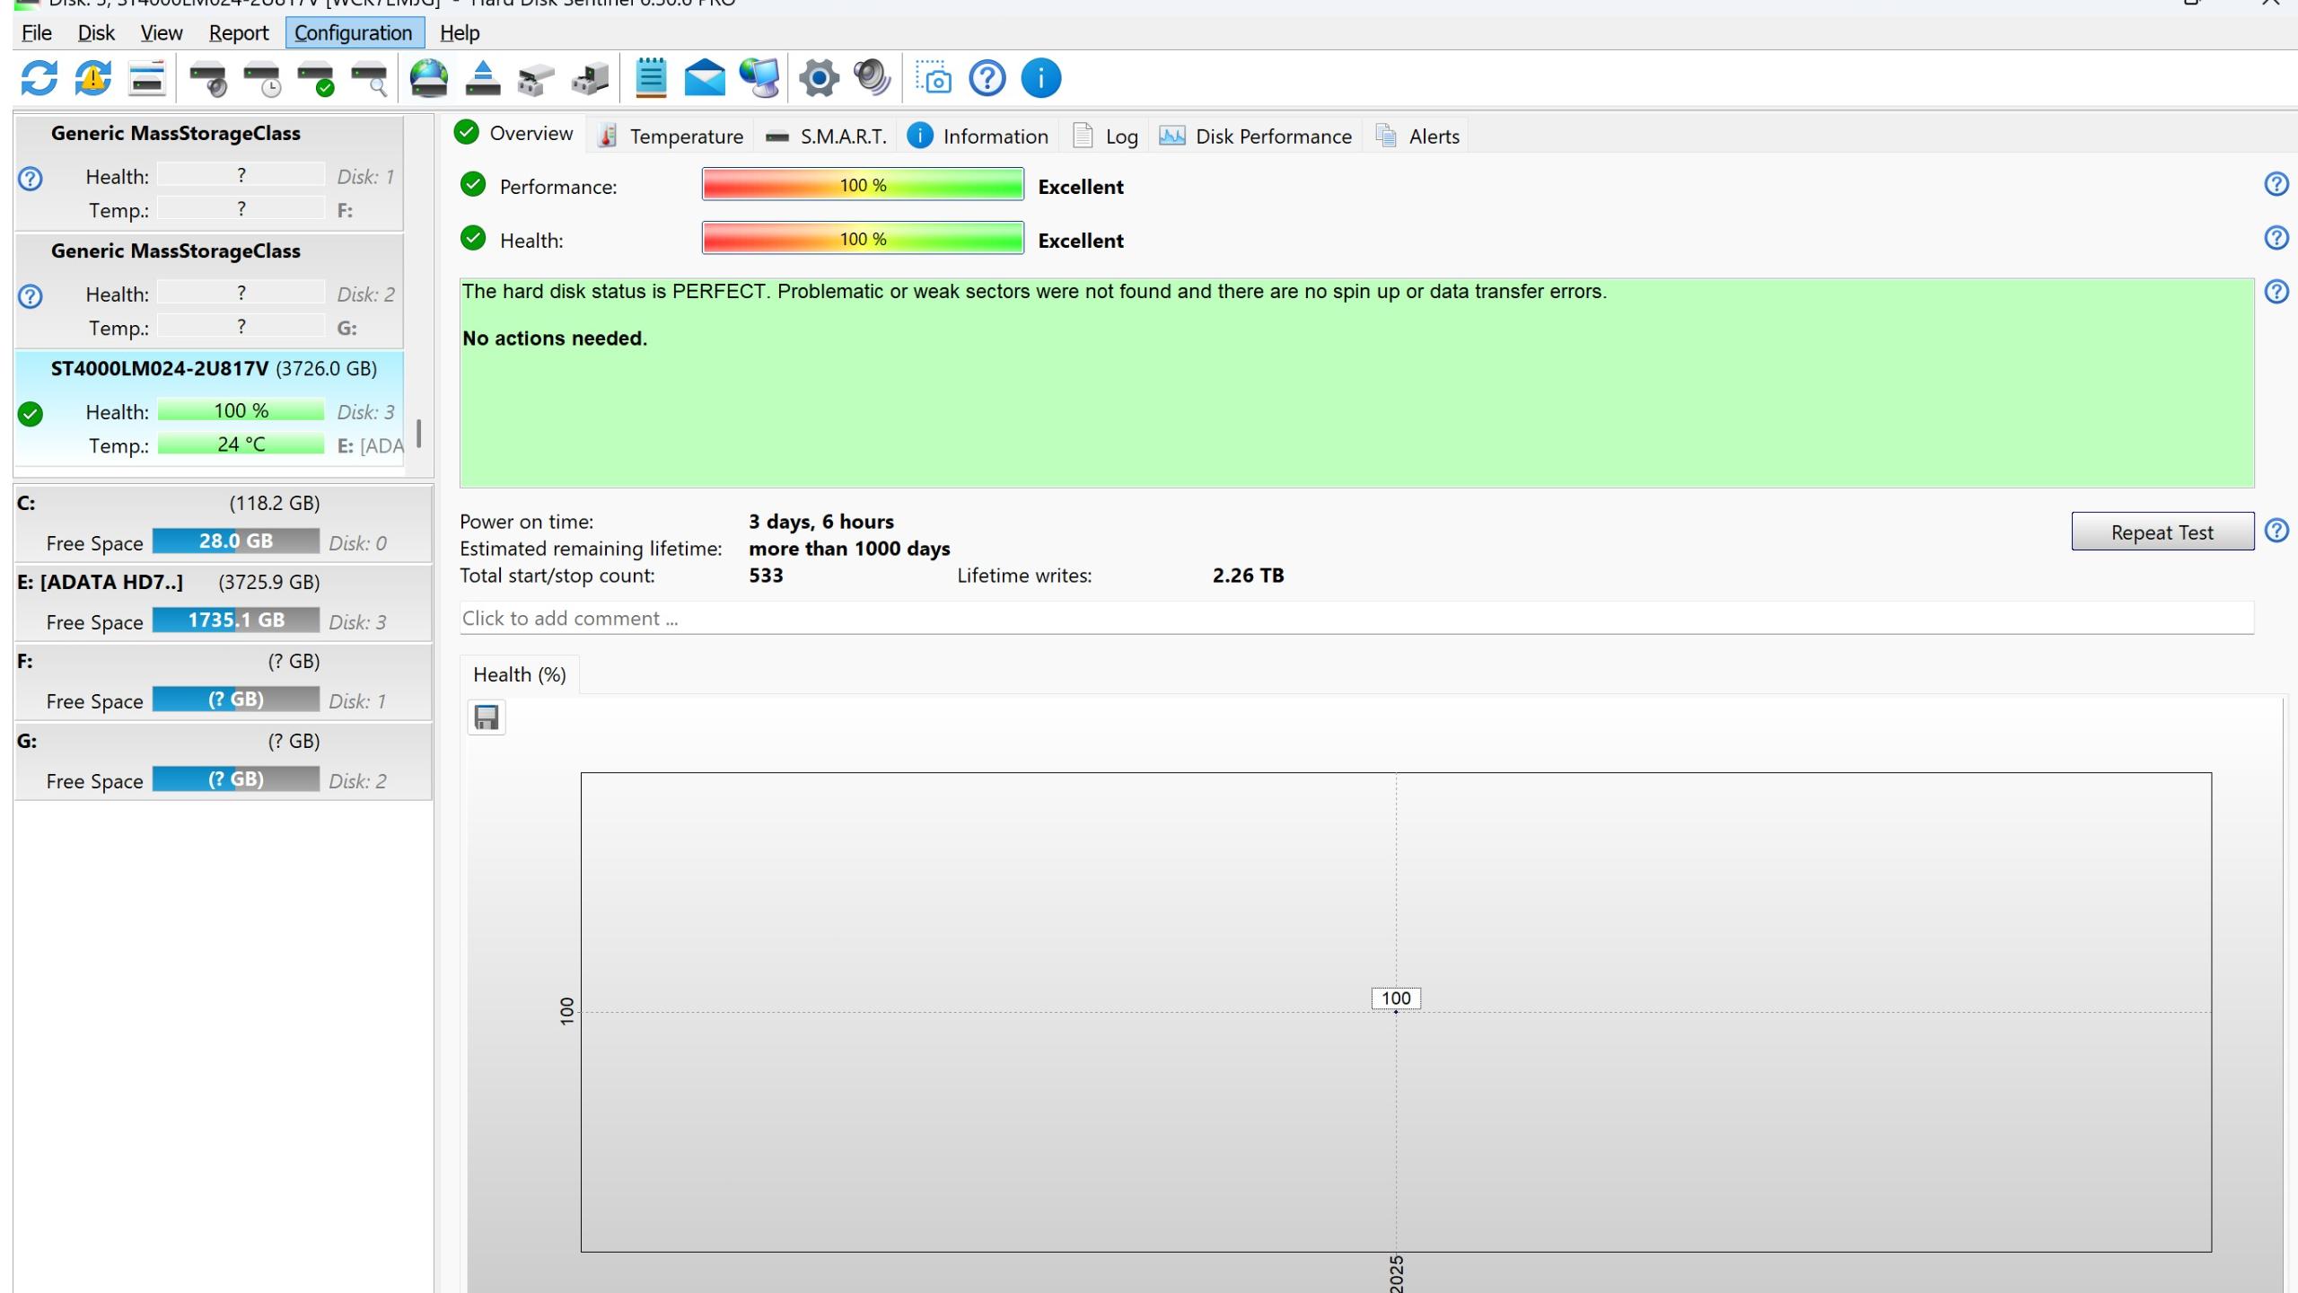Click the C: drive free space bar

[x=235, y=541]
